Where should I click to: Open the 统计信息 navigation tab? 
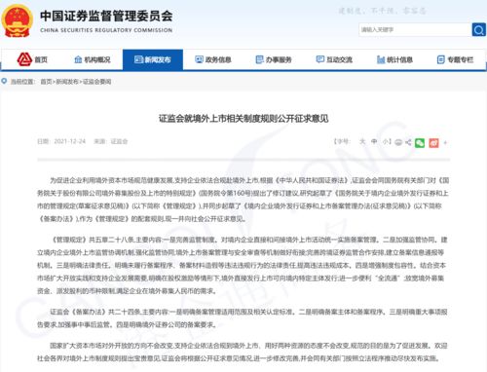pos(394,59)
